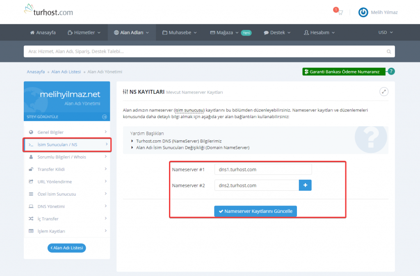
Task: Select DNS Yönetimi in the sidebar
Action: tap(51, 206)
